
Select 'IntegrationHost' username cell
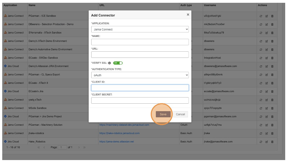(x=212, y=58)
